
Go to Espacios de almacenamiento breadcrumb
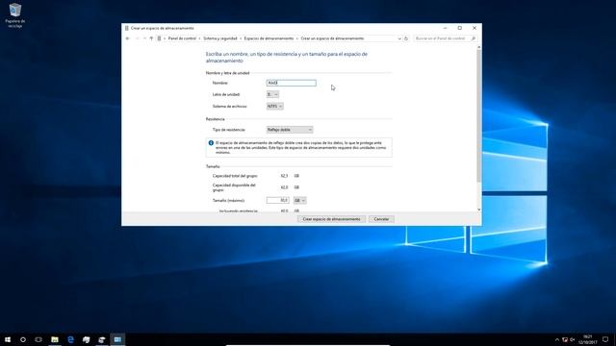269,38
